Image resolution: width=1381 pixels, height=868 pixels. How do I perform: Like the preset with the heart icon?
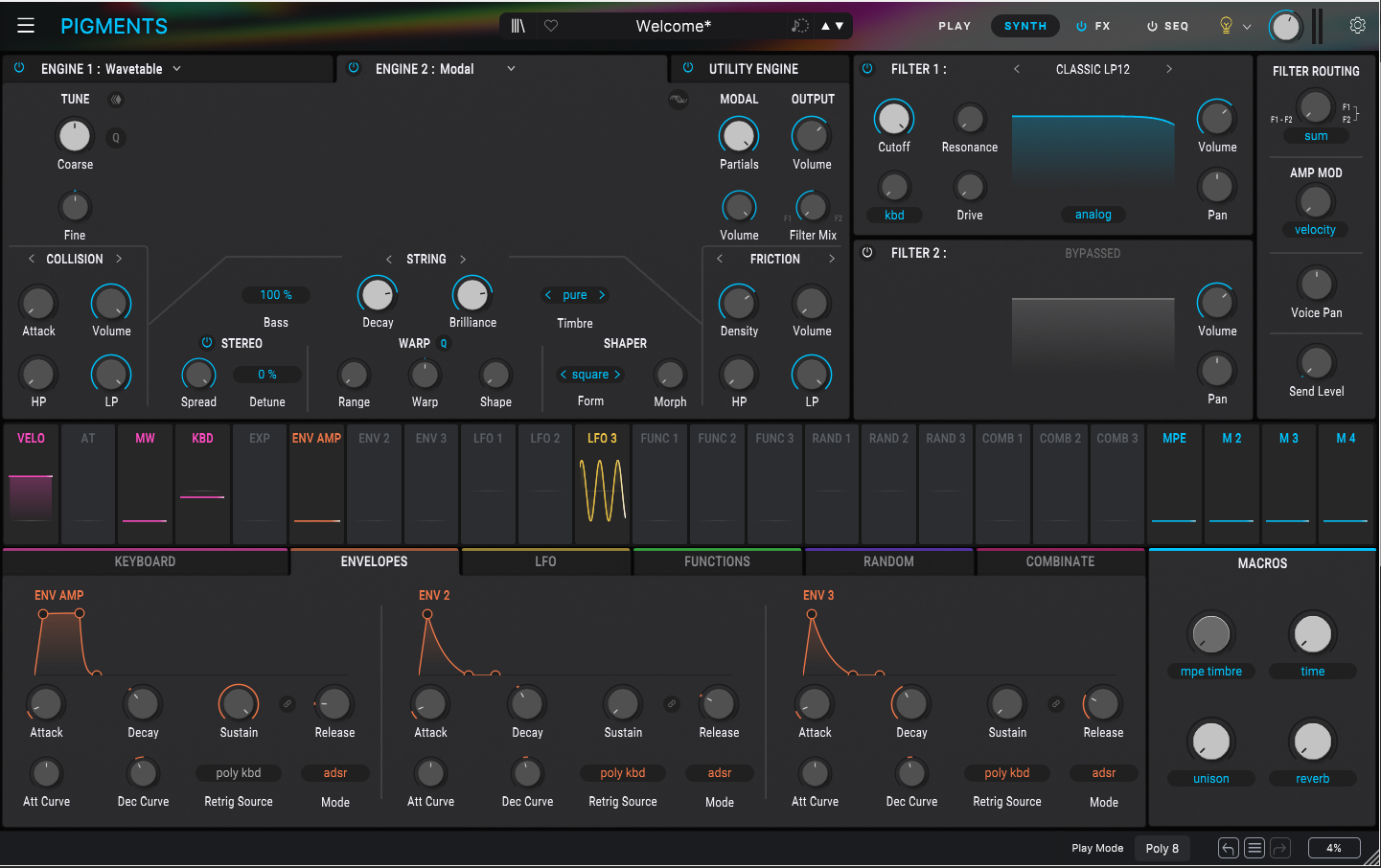tap(551, 26)
